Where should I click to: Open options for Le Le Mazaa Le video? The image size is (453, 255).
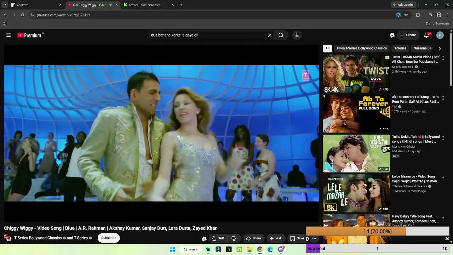pyautogui.click(x=443, y=177)
